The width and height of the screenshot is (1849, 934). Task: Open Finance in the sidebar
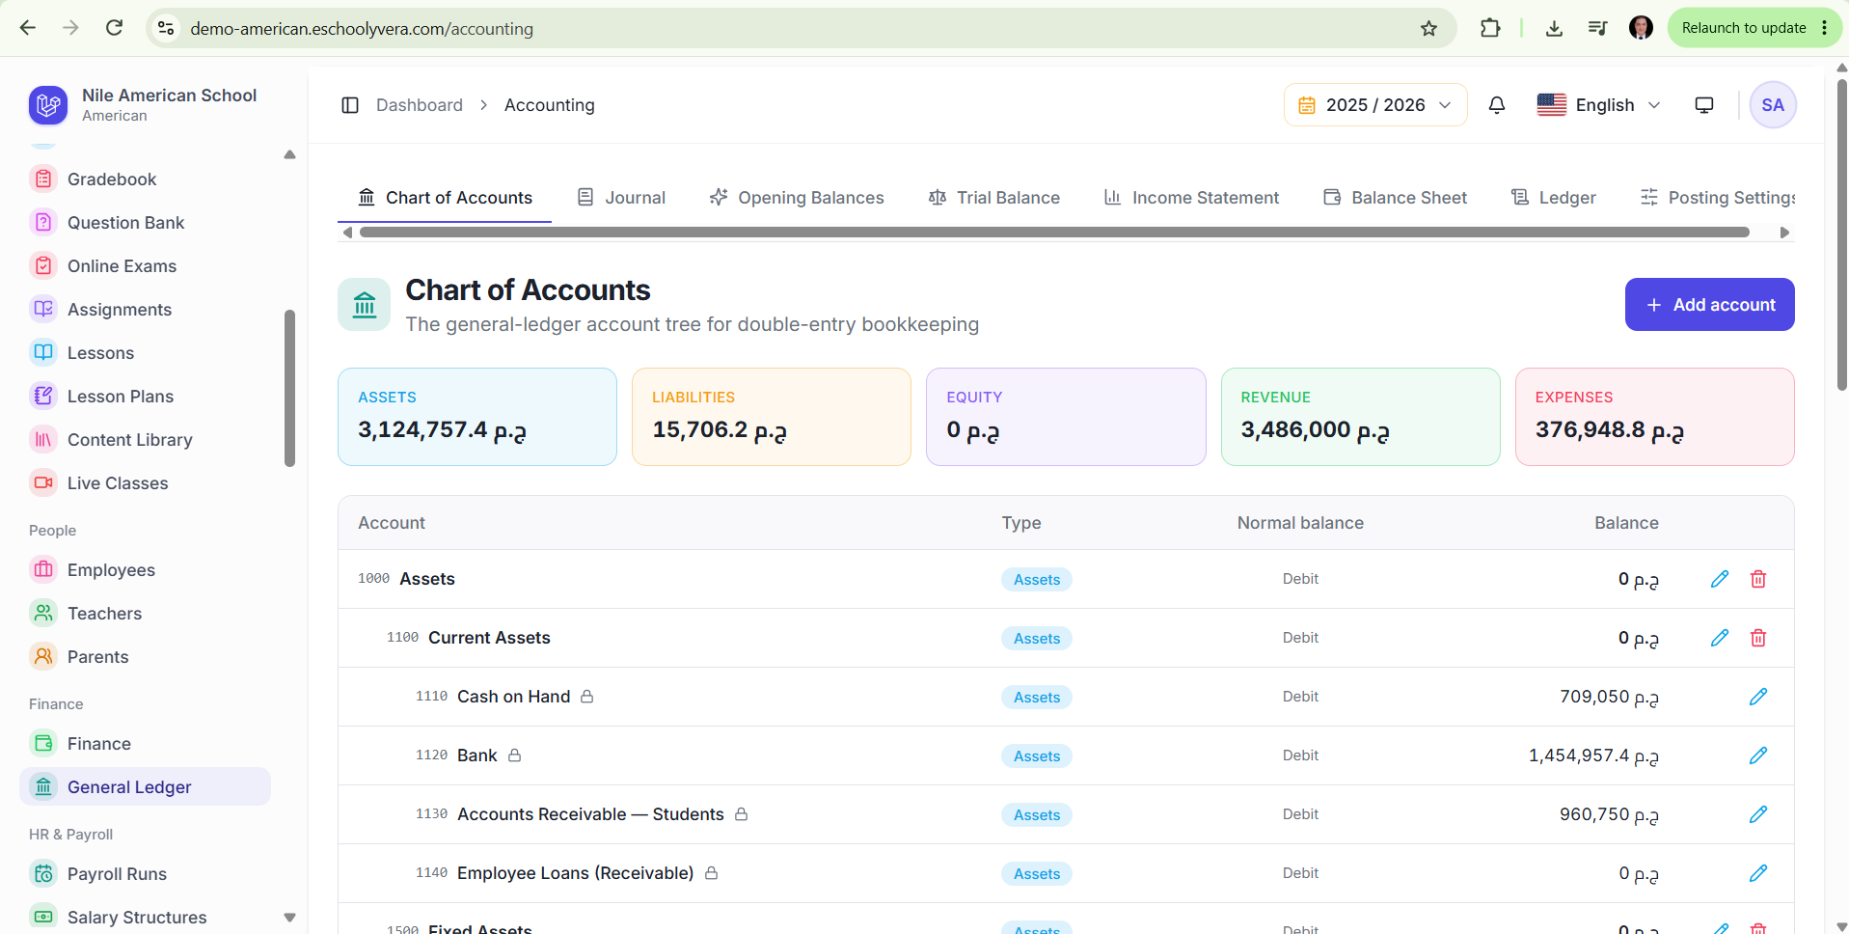point(145,744)
